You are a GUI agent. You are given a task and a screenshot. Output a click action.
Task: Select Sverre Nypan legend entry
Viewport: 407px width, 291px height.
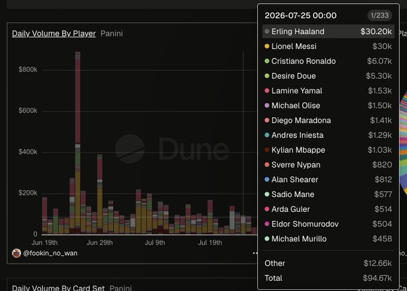[x=329, y=165]
